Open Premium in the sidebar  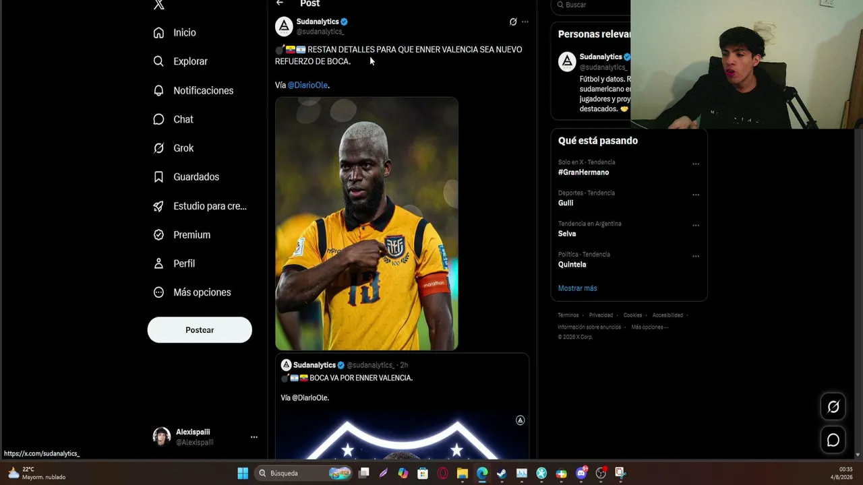coord(182,235)
